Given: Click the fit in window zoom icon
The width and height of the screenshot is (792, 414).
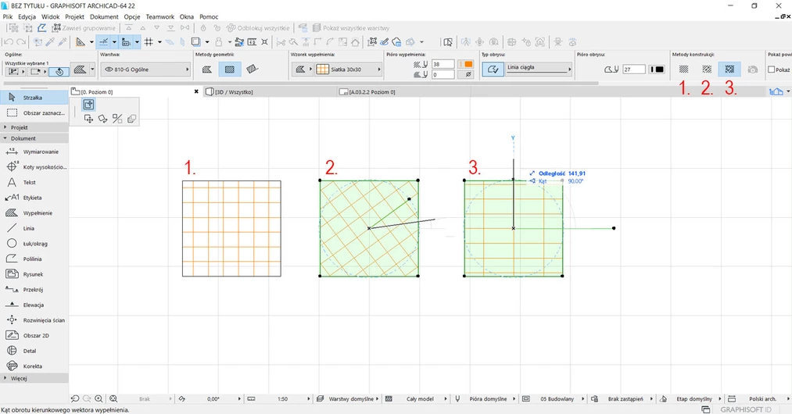Looking at the screenshot, I should (x=113, y=399).
